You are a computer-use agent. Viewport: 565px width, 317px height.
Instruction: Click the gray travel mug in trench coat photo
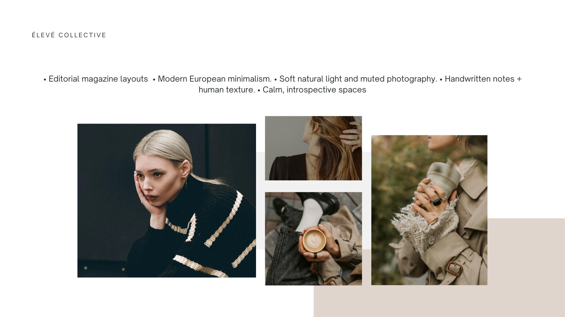tap(444, 176)
